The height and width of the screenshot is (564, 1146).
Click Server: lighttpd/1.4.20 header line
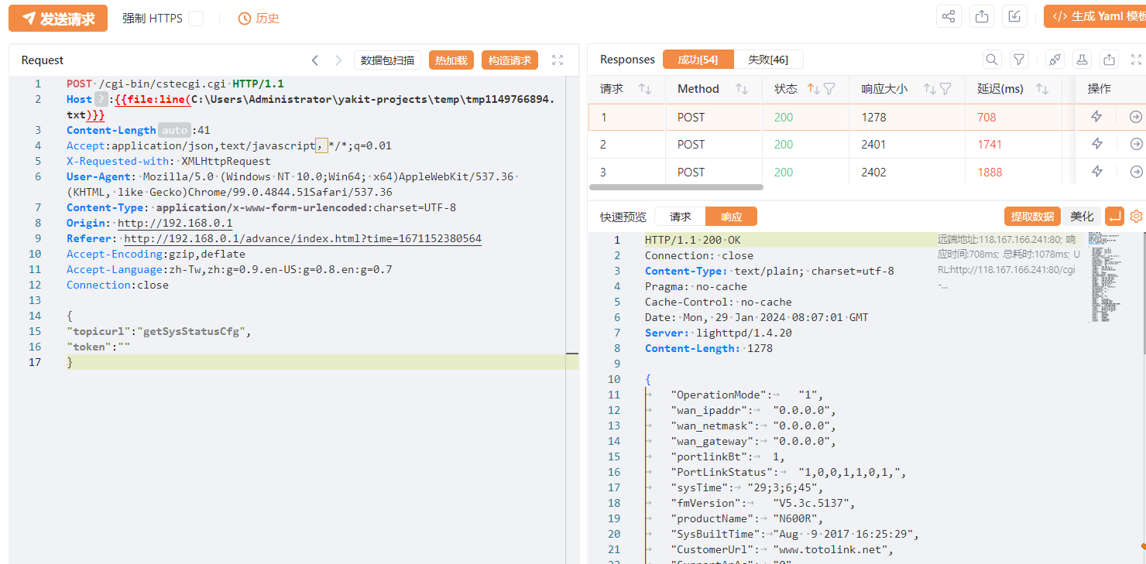[719, 333]
